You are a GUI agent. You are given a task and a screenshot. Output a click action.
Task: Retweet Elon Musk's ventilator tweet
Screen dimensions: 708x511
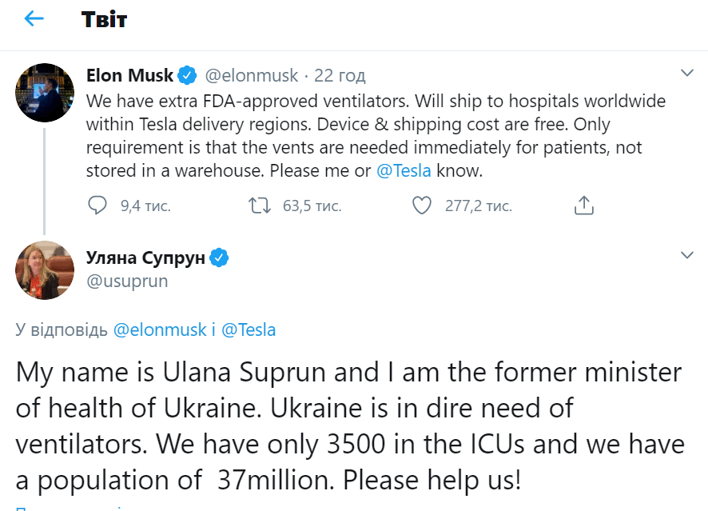tap(259, 206)
